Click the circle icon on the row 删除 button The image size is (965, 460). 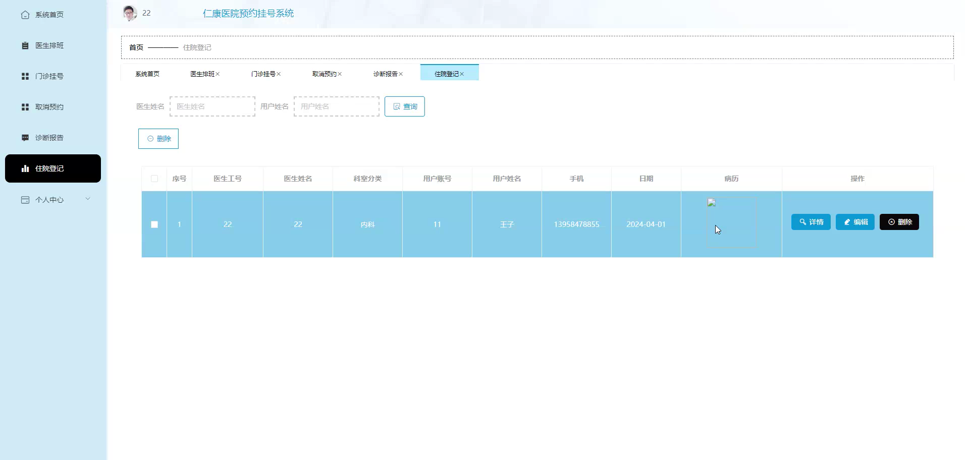[891, 222]
